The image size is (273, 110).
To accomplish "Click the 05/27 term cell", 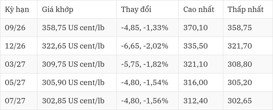I will [15, 82].
